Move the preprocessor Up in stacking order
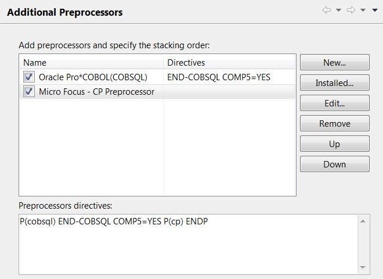The image size is (383, 279). (x=334, y=144)
